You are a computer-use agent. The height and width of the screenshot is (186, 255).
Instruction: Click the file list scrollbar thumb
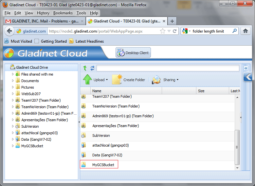pos(237,147)
